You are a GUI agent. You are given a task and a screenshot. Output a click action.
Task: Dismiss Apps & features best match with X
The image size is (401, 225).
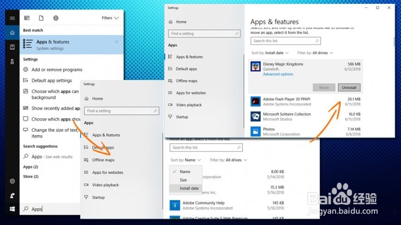pyautogui.click(x=117, y=42)
